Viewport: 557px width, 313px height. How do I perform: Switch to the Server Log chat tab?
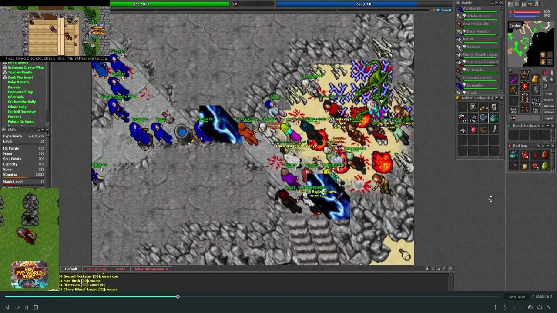[96, 269]
